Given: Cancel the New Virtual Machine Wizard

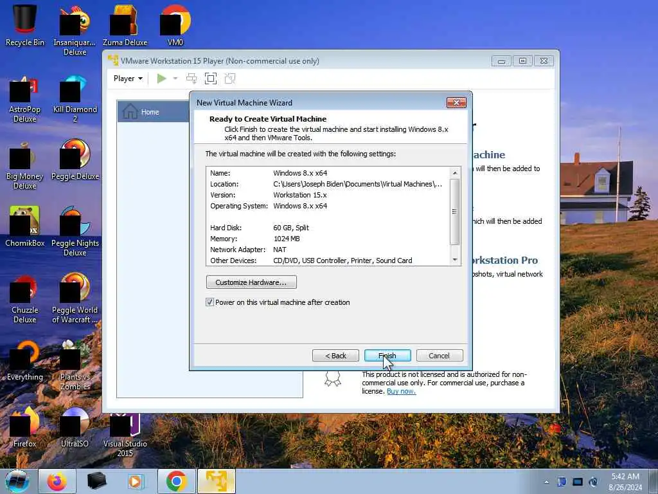Looking at the screenshot, I should click(440, 355).
